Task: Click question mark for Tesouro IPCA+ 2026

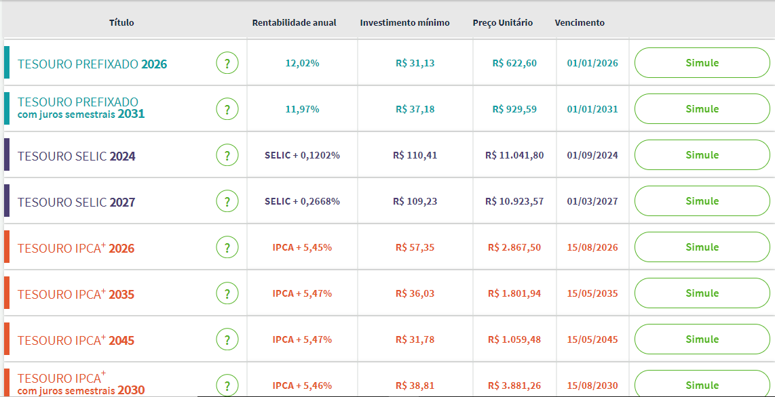Action: pyautogui.click(x=227, y=248)
